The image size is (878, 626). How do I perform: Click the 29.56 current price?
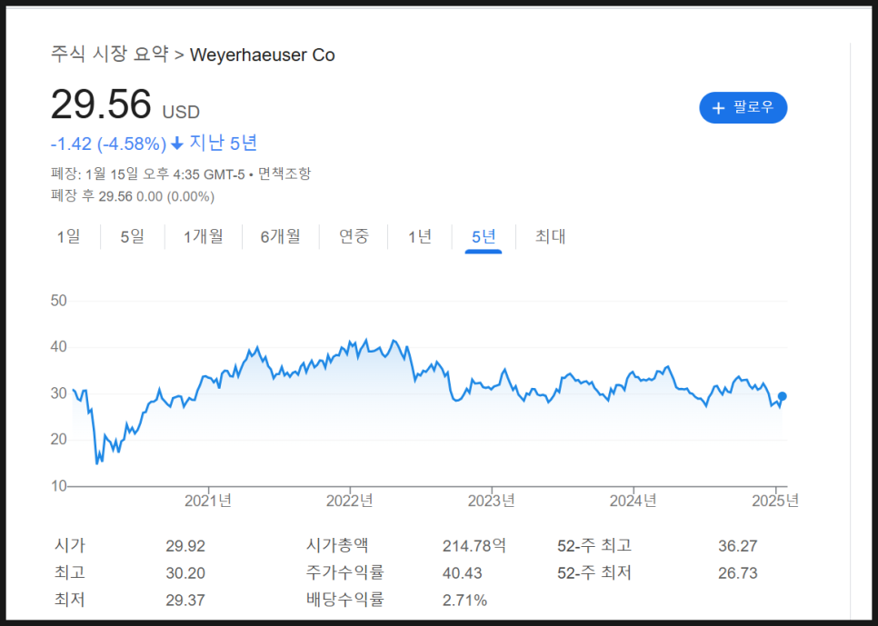point(101,104)
